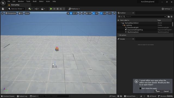The width and height of the screenshot is (174, 98).
Task: Open the Selection Mode dropdown
Action: pyautogui.click(x=16, y=9)
